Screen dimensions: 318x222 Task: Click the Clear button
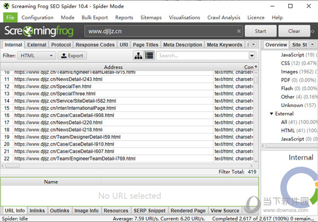point(294,31)
